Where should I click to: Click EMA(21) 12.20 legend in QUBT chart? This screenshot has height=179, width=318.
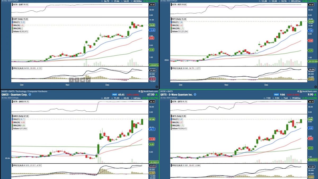(x=19, y=22)
